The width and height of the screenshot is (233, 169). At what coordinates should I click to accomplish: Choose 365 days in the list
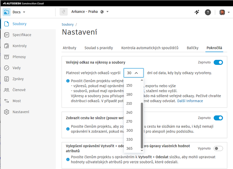(129, 148)
